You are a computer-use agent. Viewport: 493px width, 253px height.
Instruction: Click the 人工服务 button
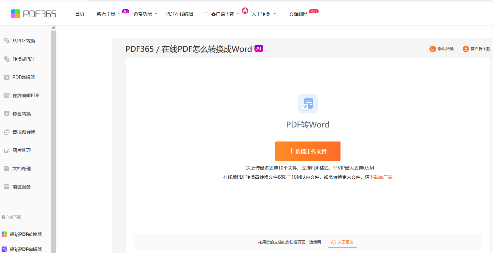click(x=342, y=242)
